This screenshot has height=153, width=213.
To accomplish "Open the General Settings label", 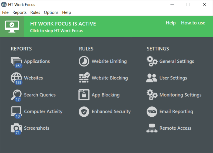I will (x=177, y=61).
